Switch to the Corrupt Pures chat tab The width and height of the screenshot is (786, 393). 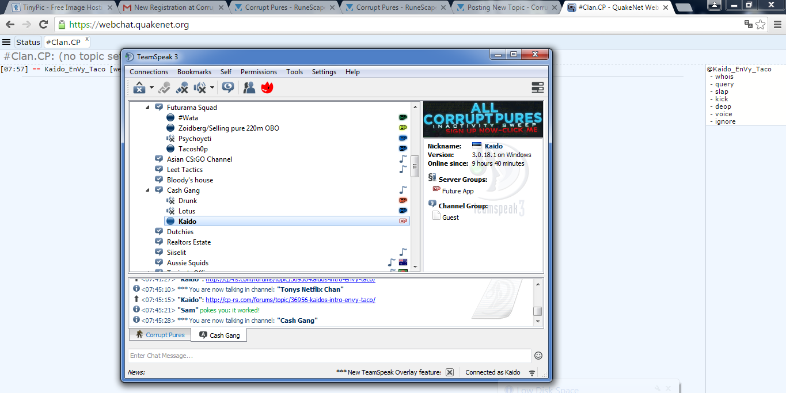click(x=160, y=335)
